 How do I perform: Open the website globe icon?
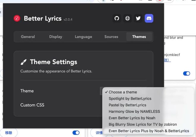(127, 18)
